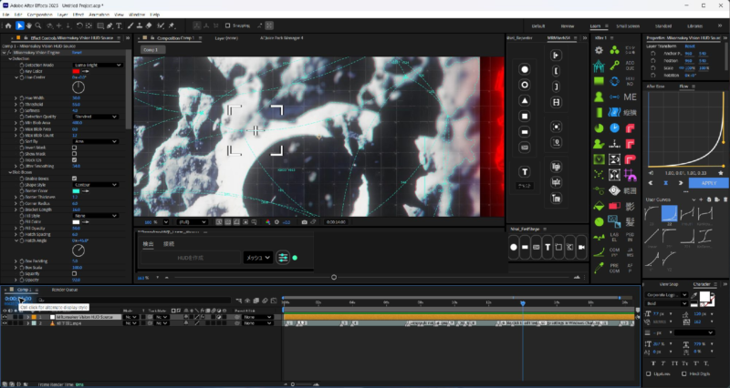Screen dimensions: 730x388
Task: Choose the Rectangle shape tool
Action: click(100, 26)
